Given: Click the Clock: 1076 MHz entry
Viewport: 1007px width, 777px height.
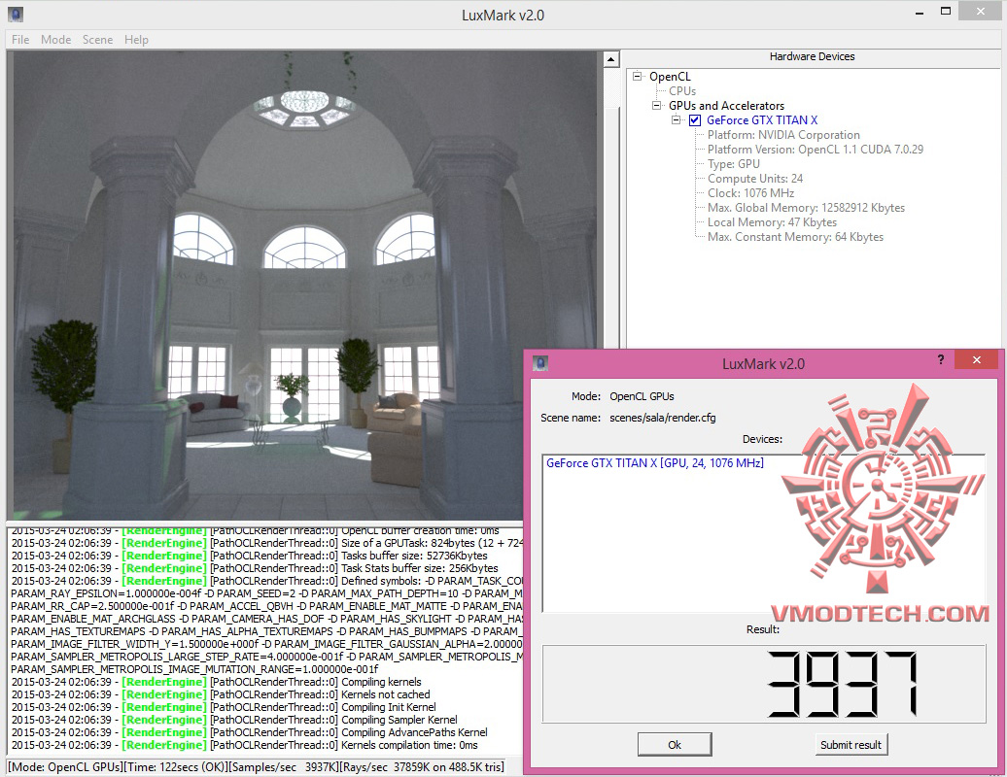Looking at the screenshot, I should click(750, 193).
